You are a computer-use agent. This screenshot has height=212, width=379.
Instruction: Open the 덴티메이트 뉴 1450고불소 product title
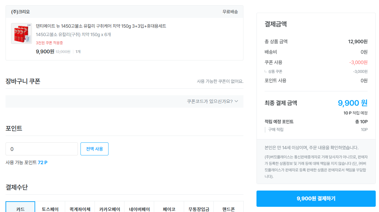click(x=101, y=26)
